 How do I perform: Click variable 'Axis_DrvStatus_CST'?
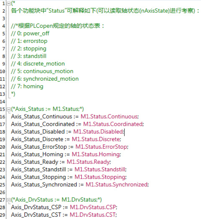pos(36,215)
